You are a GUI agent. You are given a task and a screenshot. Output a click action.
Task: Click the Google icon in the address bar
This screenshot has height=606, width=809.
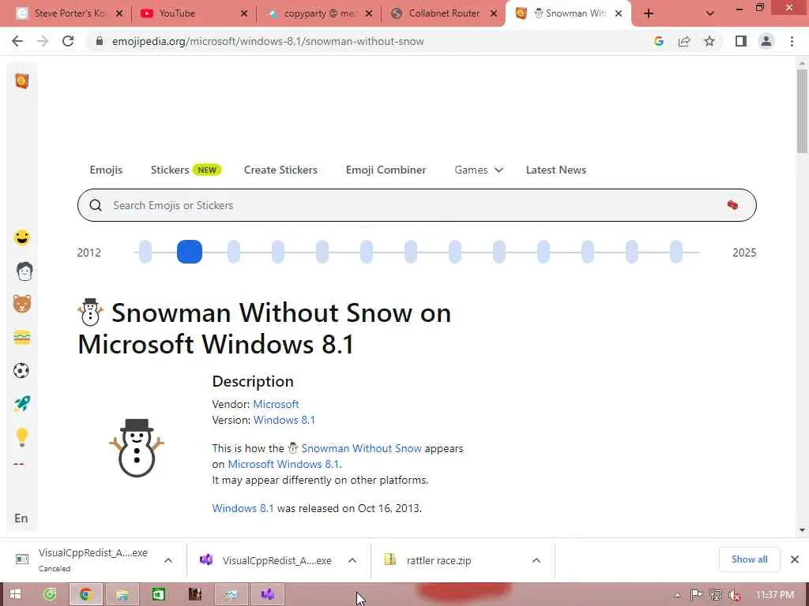click(x=659, y=41)
